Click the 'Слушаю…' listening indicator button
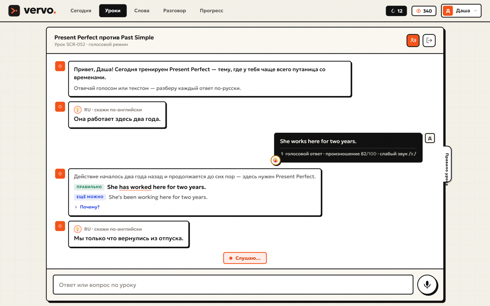The image size is (490, 306). click(245, 258)
